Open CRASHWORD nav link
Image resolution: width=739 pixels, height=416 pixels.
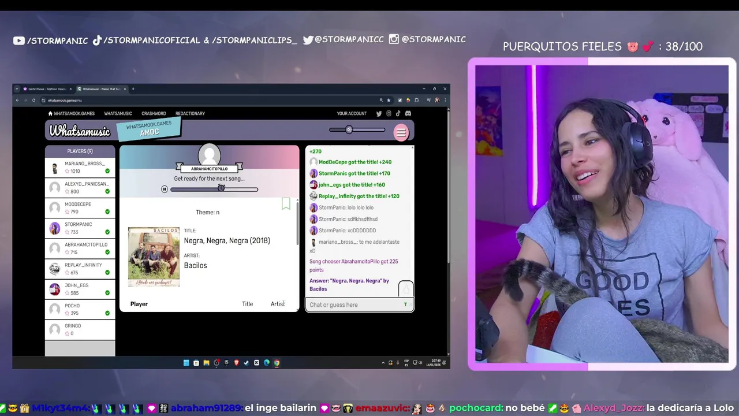pyautogui.click(x=154, y=113)
